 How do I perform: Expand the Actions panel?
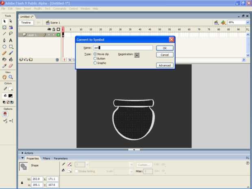point(22,153)
